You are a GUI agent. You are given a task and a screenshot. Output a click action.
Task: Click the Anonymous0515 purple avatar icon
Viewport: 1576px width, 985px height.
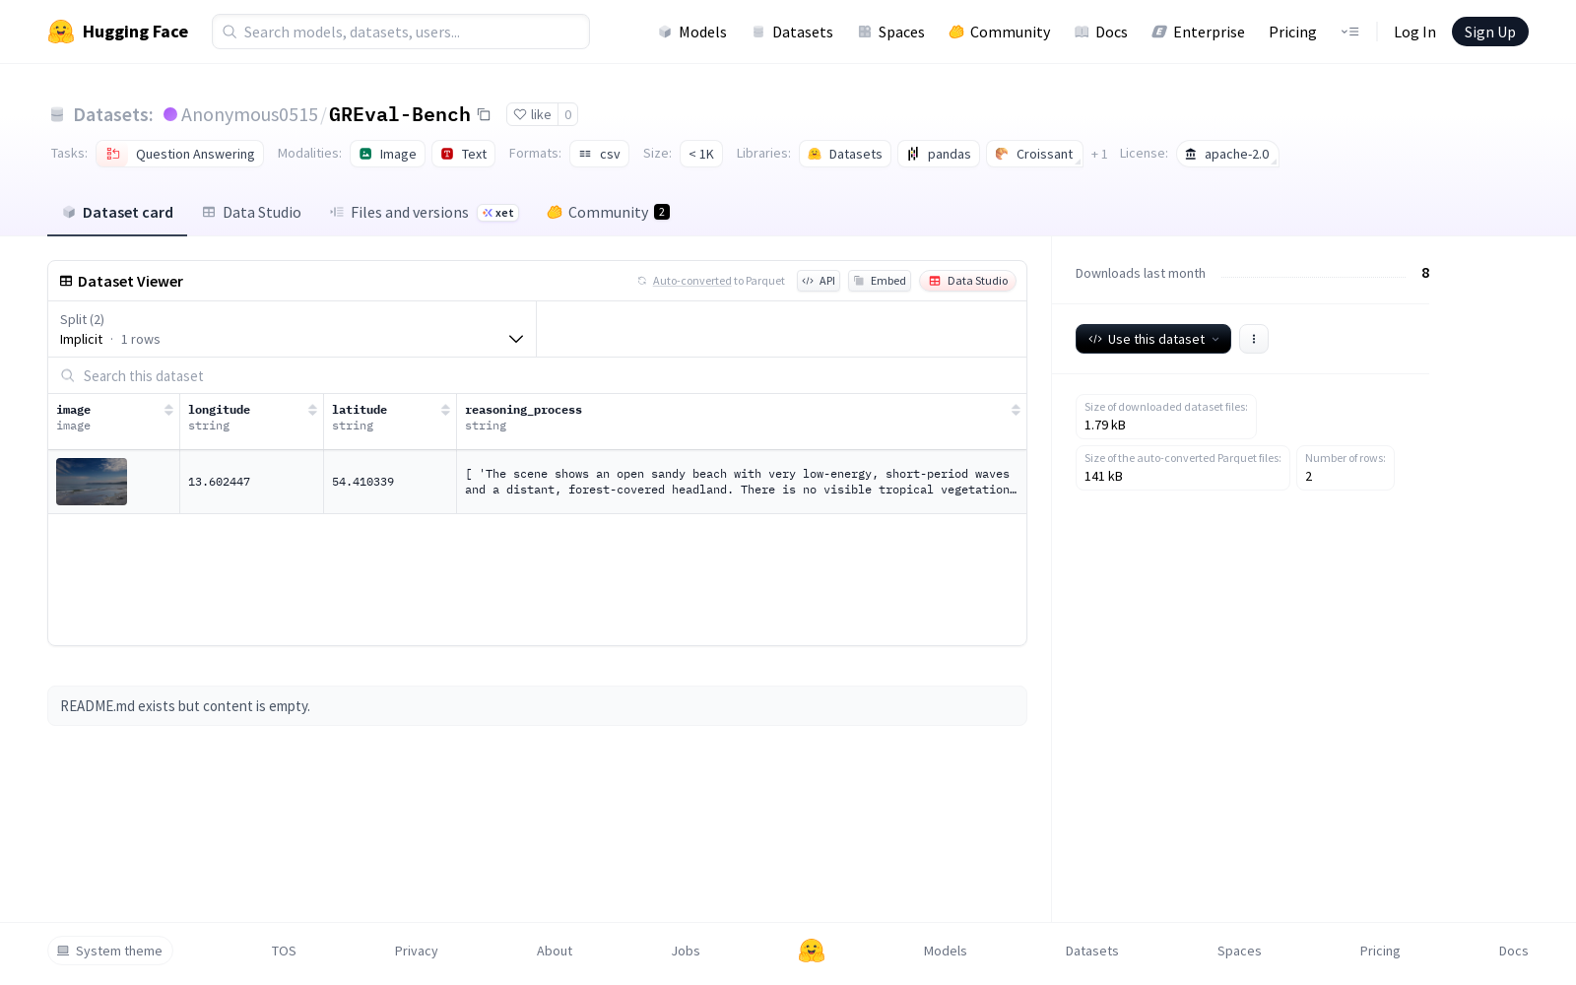coord(170,114)
